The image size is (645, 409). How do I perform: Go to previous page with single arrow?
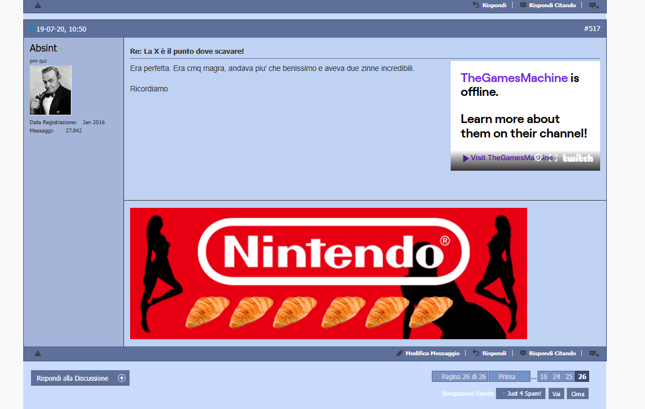pos(524,376)
